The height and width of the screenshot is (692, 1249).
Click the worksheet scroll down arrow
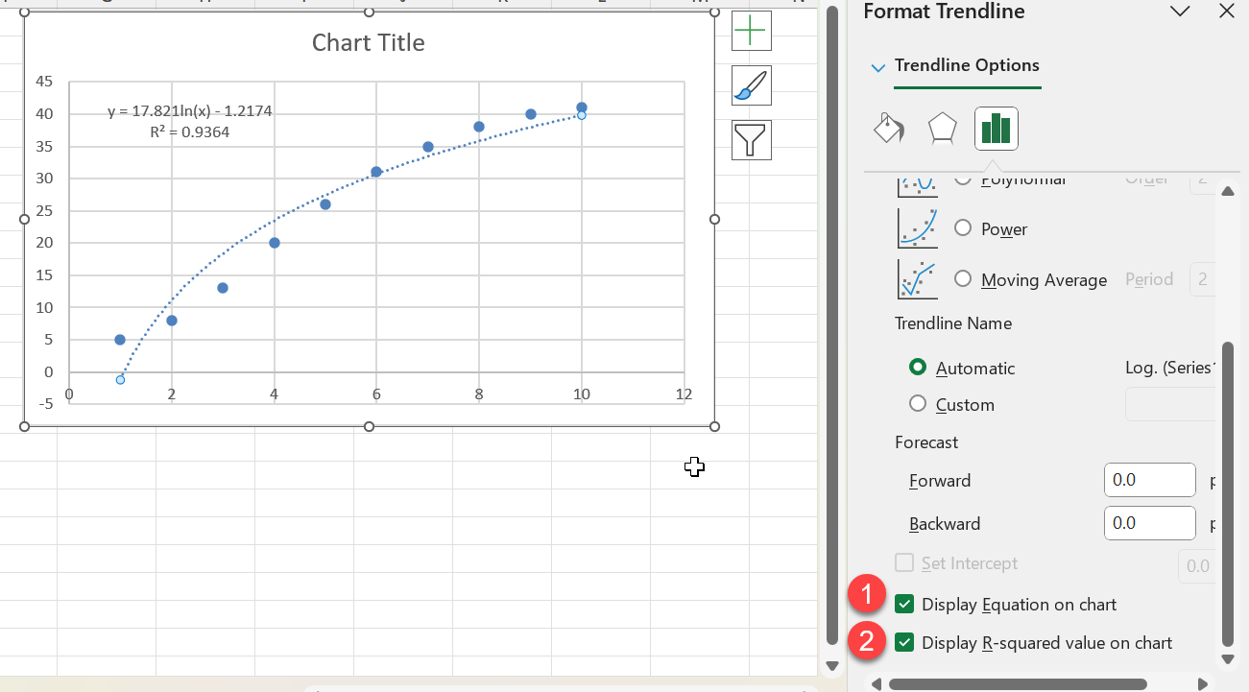click(x=832, y=666)
